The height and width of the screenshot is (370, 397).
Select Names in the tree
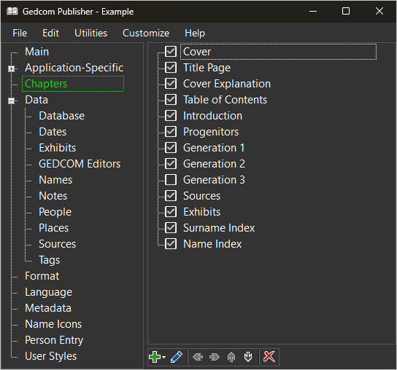55,180
